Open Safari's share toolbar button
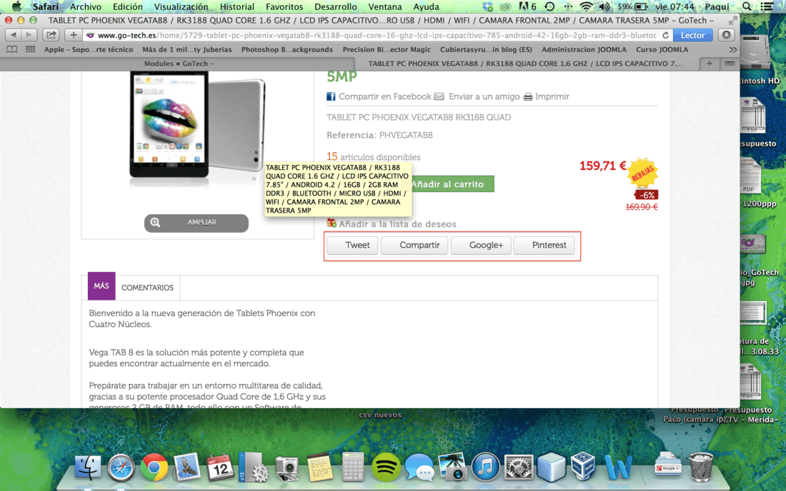The height and width of the screenshot is (491, 786). coord(51,35)
